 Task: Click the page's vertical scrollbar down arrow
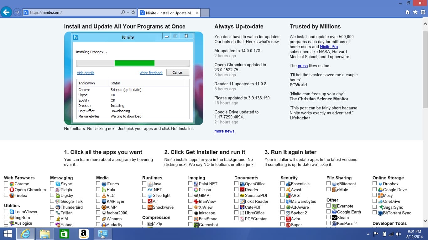tap(425, 220)
